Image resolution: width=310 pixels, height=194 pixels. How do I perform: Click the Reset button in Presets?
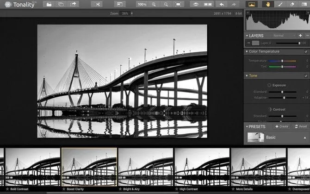300,126
